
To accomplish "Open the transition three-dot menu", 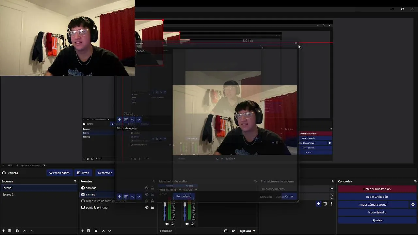I will pos(331,204).
